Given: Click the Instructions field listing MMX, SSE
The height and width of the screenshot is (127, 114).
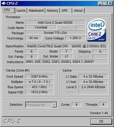Looking at the screenshot, I should pyautogui.click(x=67, y=62).
